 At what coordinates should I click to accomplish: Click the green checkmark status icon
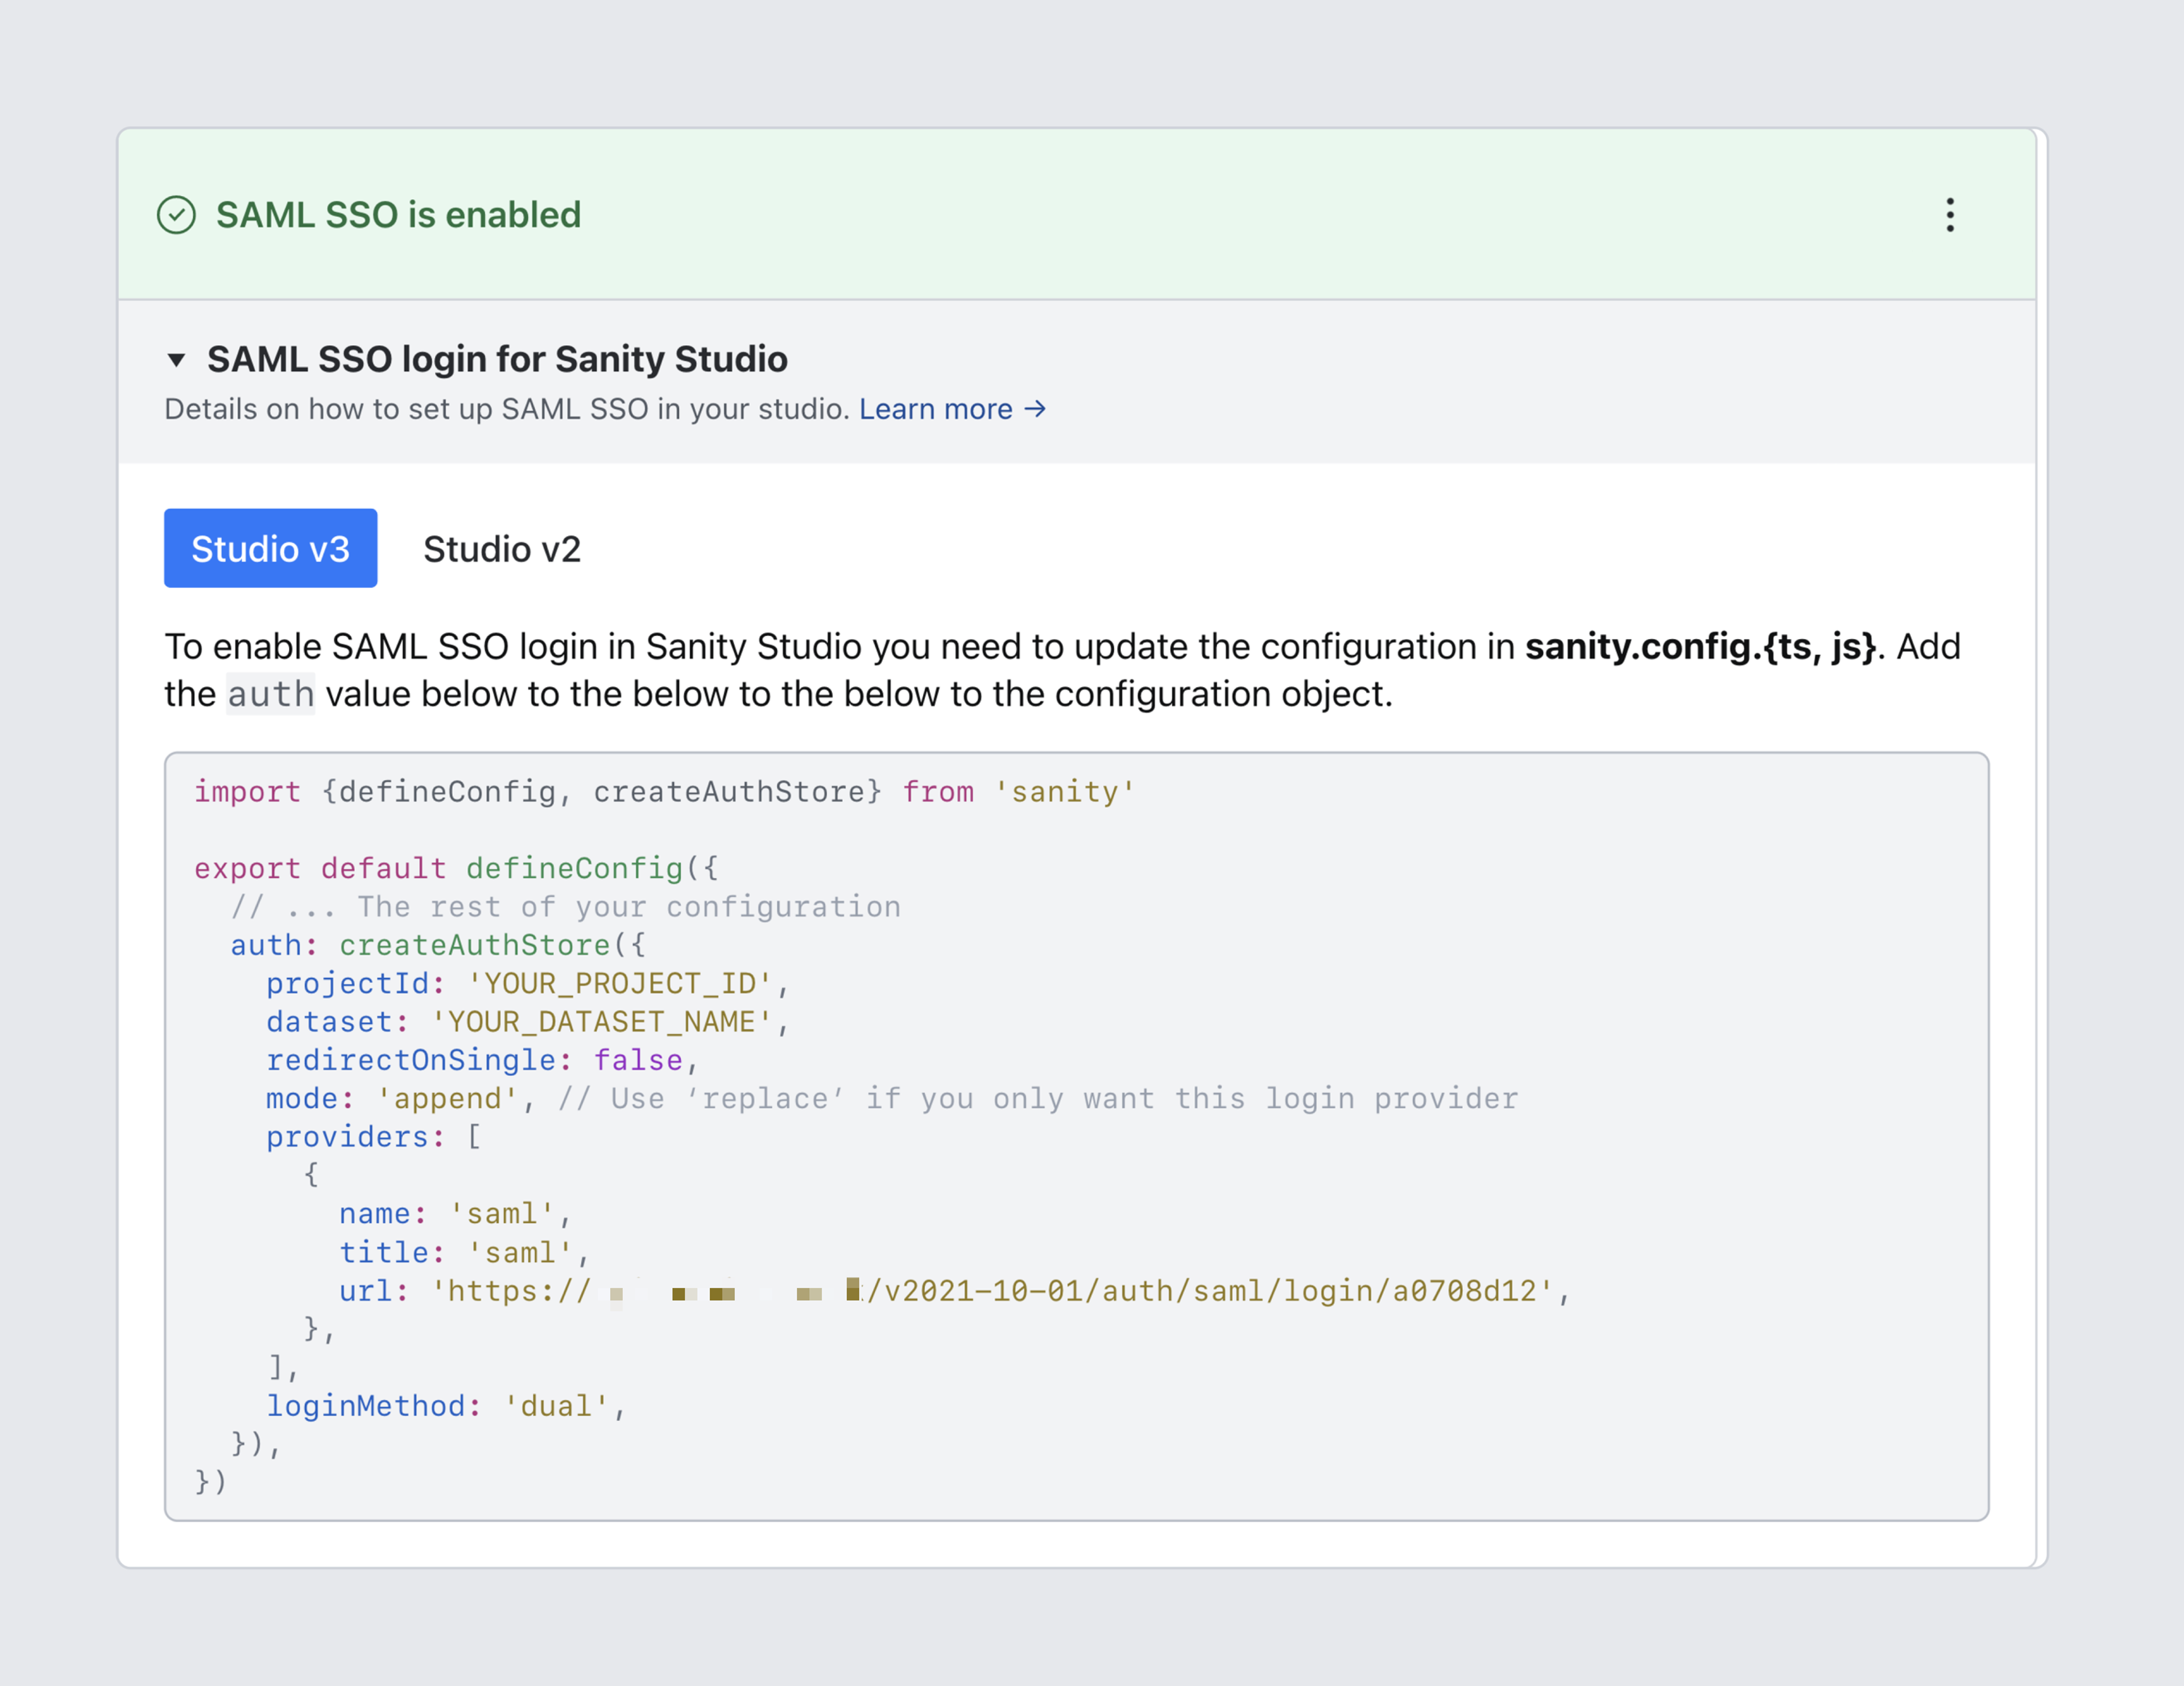[177, 215]
